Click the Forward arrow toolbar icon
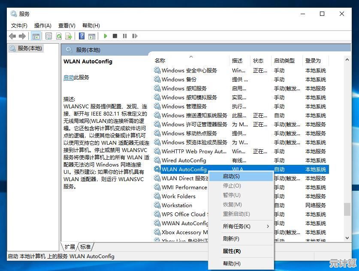 pyautogui.click(x=22, y=36)
